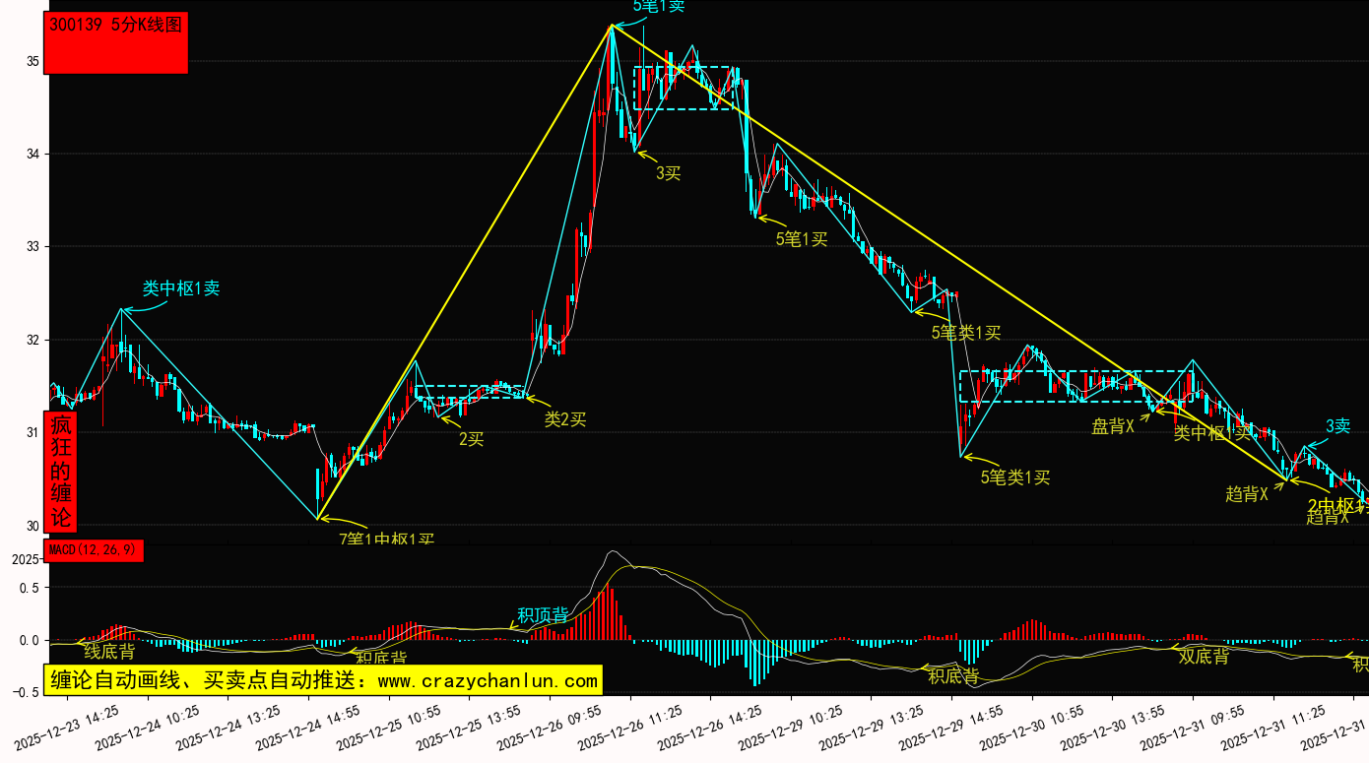Select the 类2买 buy point annotation
This screenshot has width=1369, height=763.
coord(565,418)
